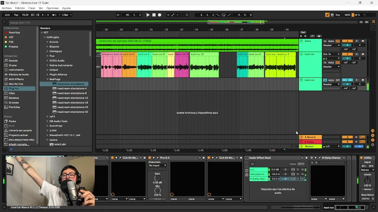Select the ValhallaVint chain
Screen dimensions: 378x212
point(258,174)
